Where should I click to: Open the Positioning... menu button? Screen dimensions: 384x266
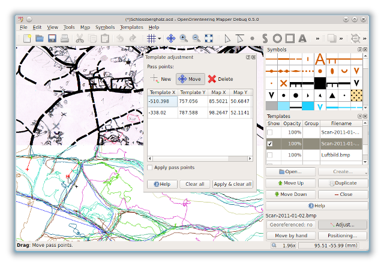point(343,235)
